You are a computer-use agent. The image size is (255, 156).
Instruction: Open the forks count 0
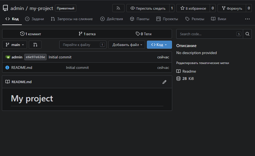[x=249, y=8]
